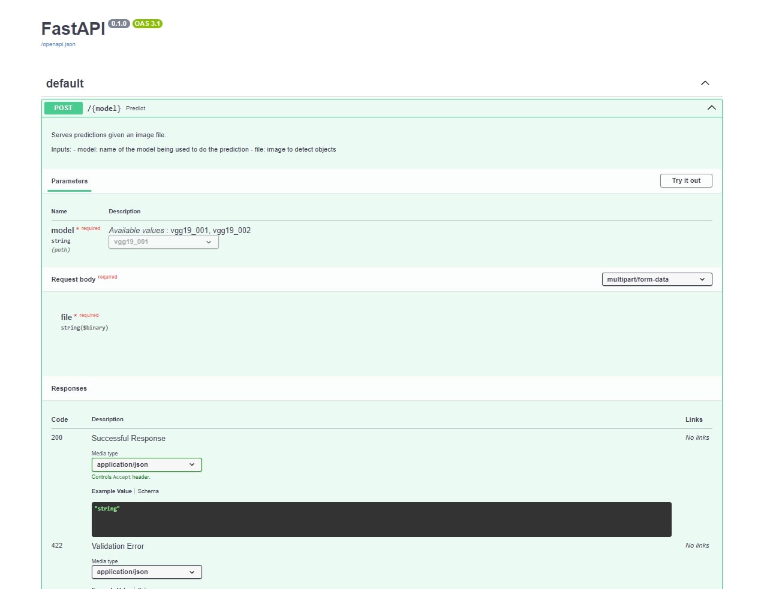Click the Request body label
Viewport: 764px width, 589px height.
point(73,280)
